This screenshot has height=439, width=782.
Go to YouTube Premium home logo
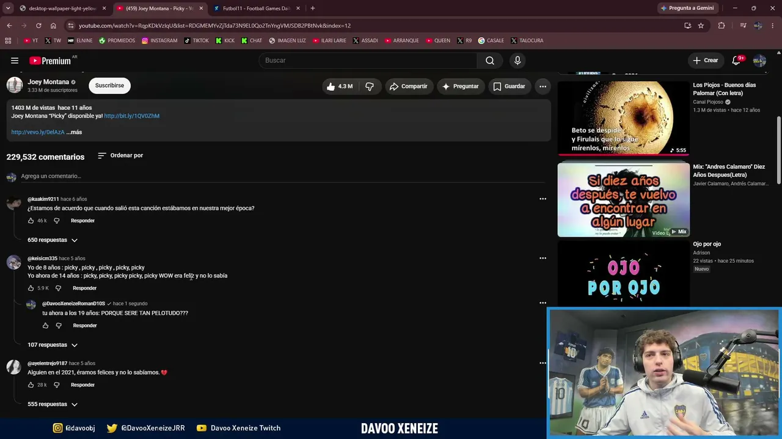[x=50, y=60]
